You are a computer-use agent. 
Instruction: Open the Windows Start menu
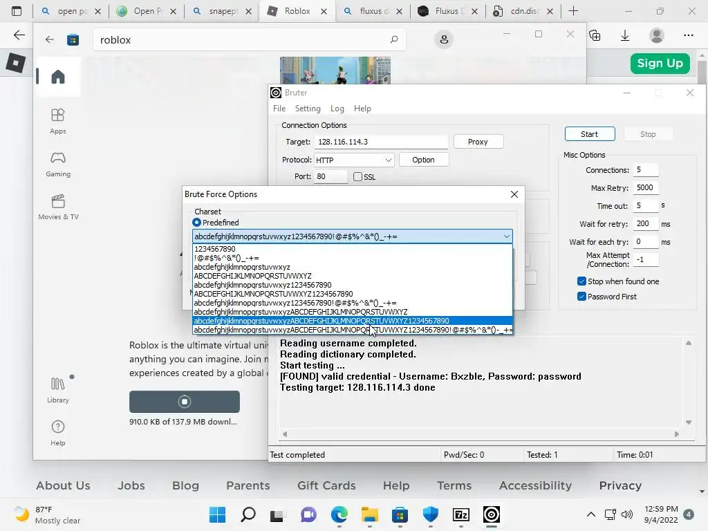pos(217,514)
